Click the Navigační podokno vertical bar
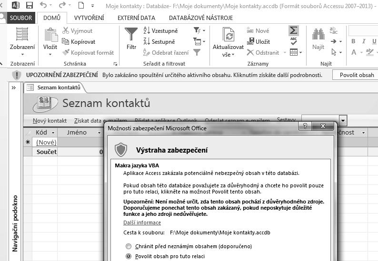This screenshot has height=261, width=378. coord(15,223)
